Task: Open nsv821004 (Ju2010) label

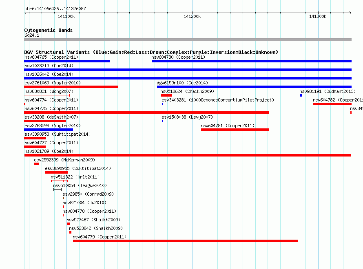Action: [x=84, y=203]
